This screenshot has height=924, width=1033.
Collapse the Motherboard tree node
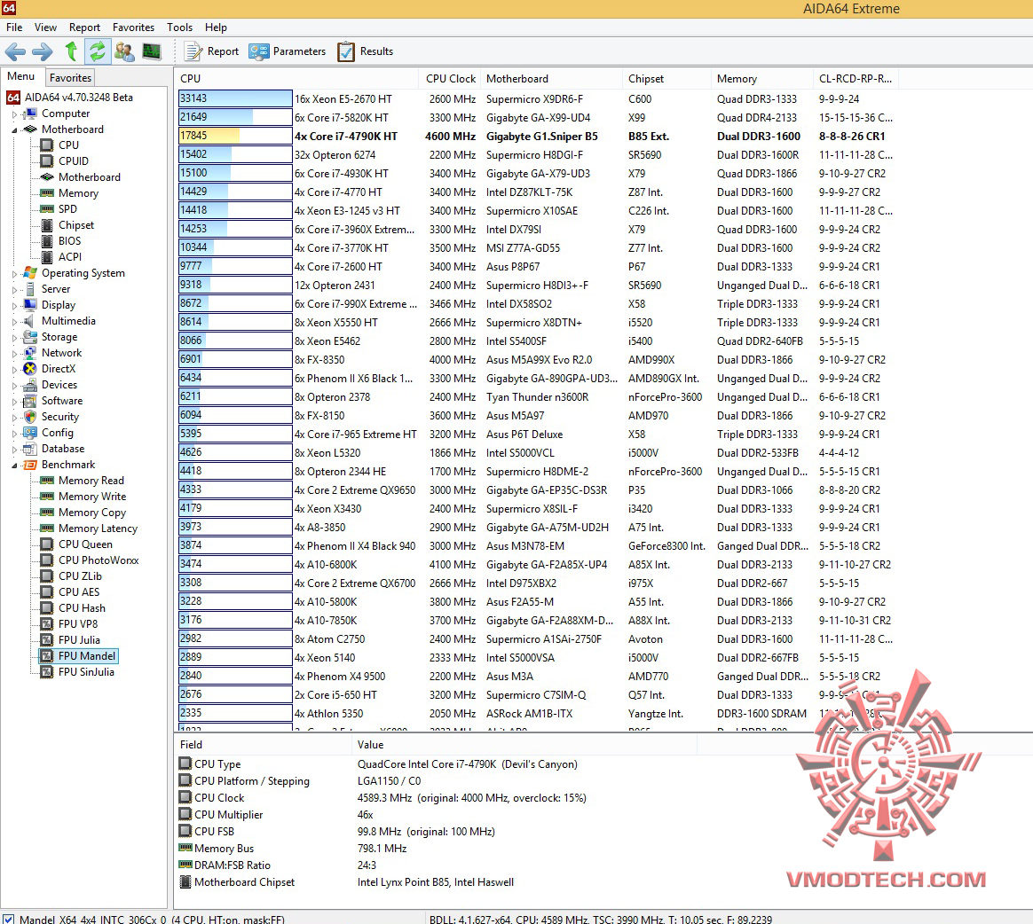[14, 129]
